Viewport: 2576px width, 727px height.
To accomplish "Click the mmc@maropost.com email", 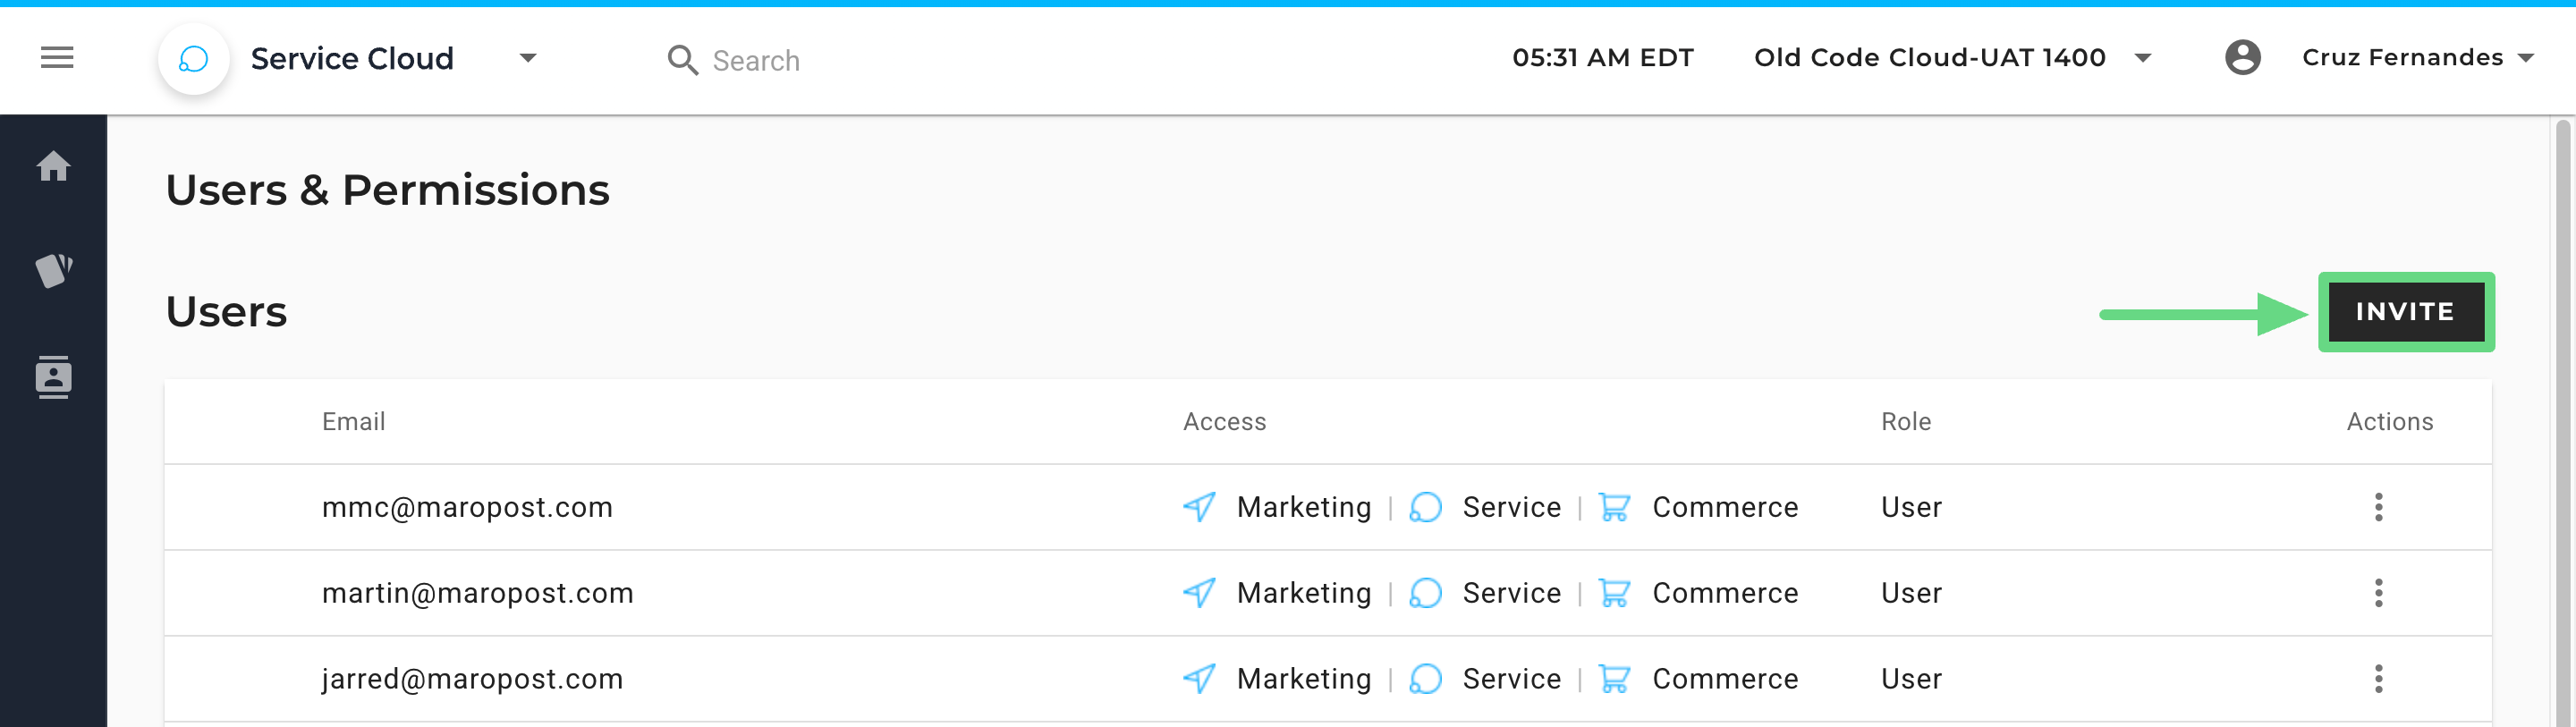I will [467, 507].
